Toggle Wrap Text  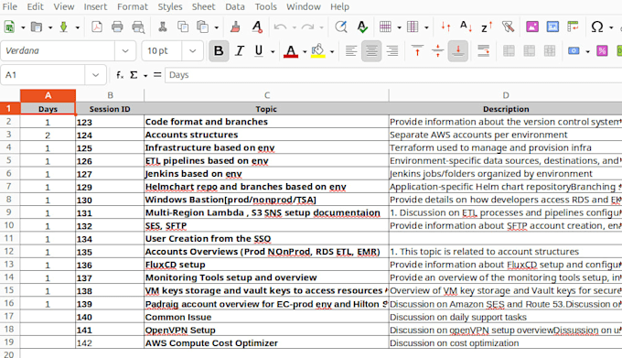483,50
